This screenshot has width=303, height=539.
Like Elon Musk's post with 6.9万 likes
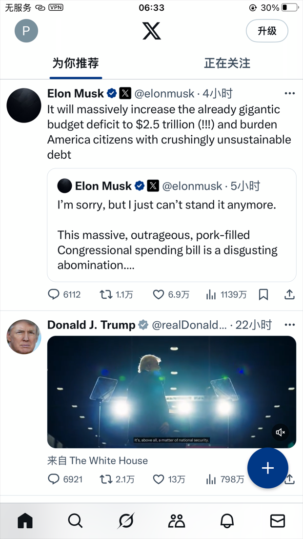[159, 294]
